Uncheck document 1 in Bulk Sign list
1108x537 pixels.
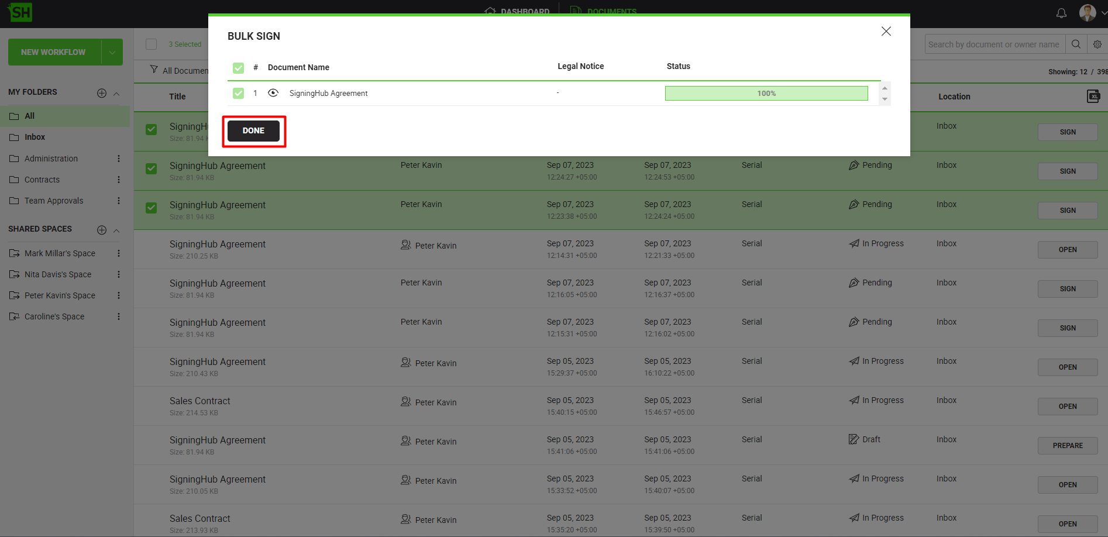pyautogui.click(x=238, y=93)
